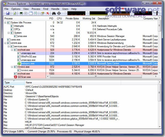Click the DLL/Handle view toolbar icon
165x137 pixels.
(36, 13)
